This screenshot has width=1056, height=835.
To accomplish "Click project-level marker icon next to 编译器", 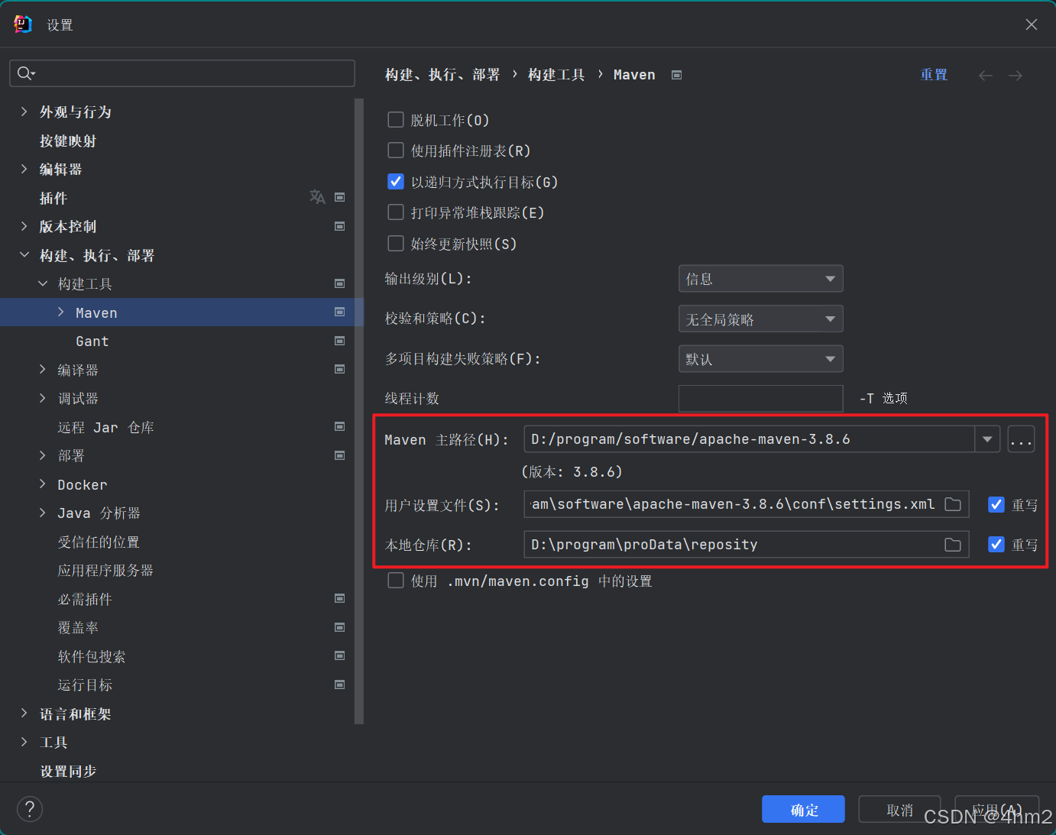I will [x=340, y=369].
